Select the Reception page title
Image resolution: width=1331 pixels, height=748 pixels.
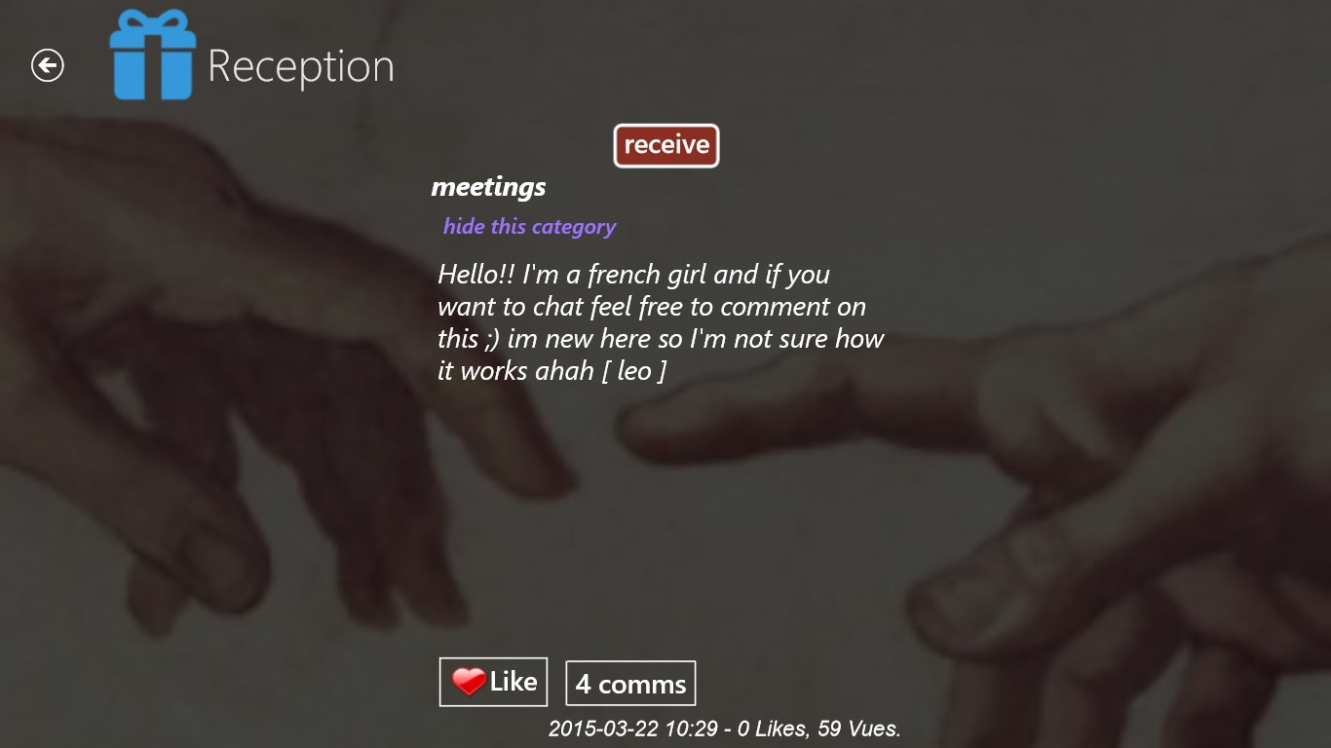tap(301, 66)
